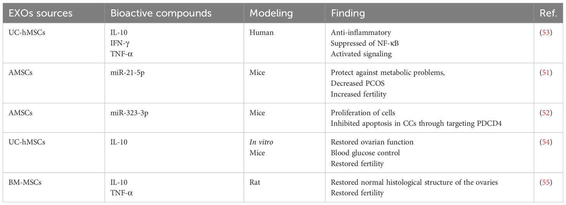Click the Ref. column header
566x205 pixels.
548,13
